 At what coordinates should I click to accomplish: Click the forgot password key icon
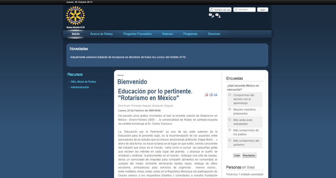pyautogui.click(x=211, y=16)
